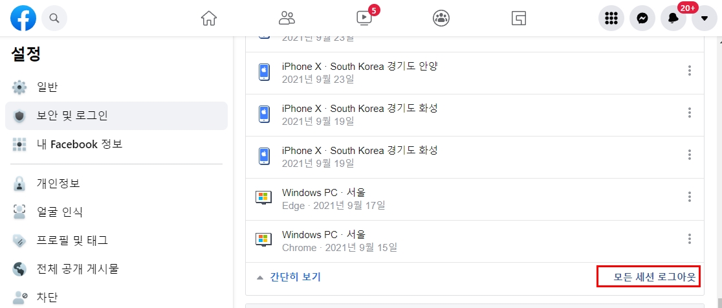722x308 pixels.
Task: Open 내 Facebook 정보
Action: pyautogui.click(x=116, y=144)
